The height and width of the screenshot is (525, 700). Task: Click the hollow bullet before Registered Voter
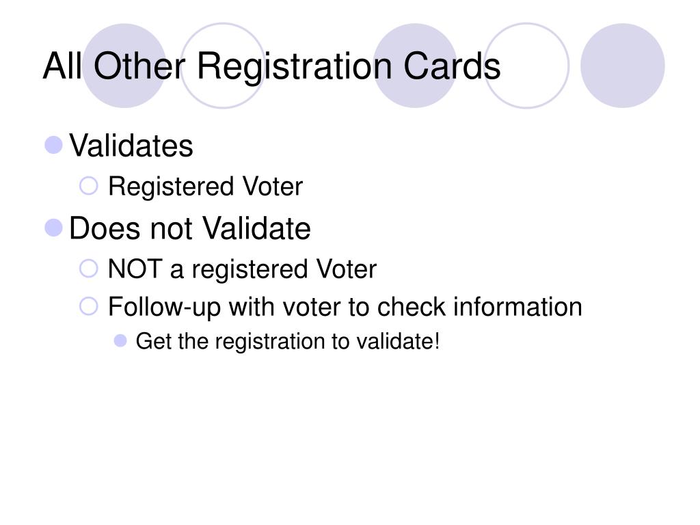coord(88,186)
